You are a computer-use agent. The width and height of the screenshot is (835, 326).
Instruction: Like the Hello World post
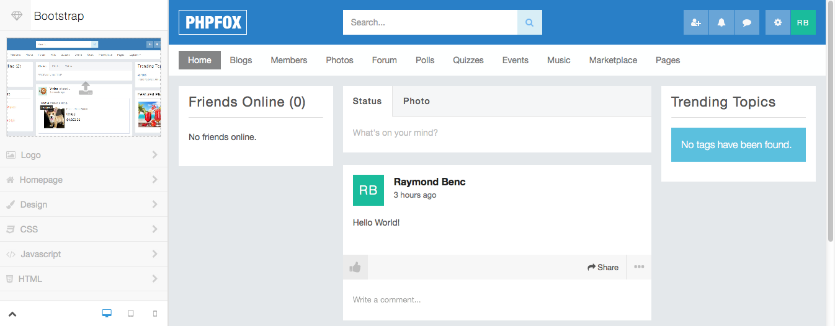click(355, 267)
